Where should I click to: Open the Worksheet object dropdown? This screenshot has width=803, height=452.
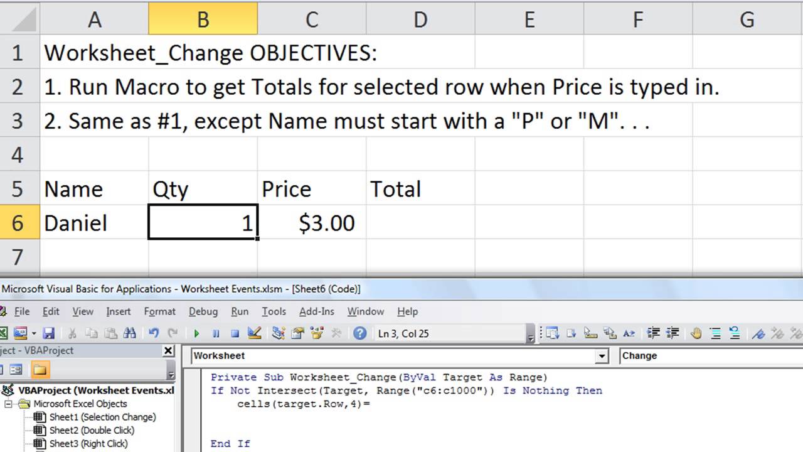click(x=601, y=355)
